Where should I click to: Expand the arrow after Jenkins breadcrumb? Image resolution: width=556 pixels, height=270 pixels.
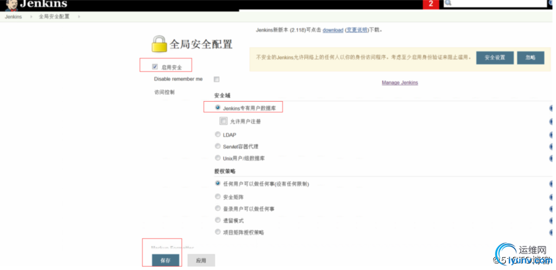coord(31,17)
